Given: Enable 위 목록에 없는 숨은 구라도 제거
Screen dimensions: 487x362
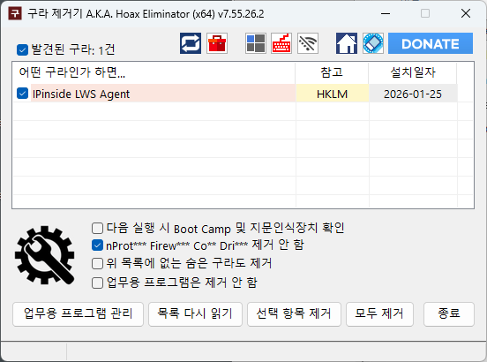Looking at the screenshot, I should [97, 263].
